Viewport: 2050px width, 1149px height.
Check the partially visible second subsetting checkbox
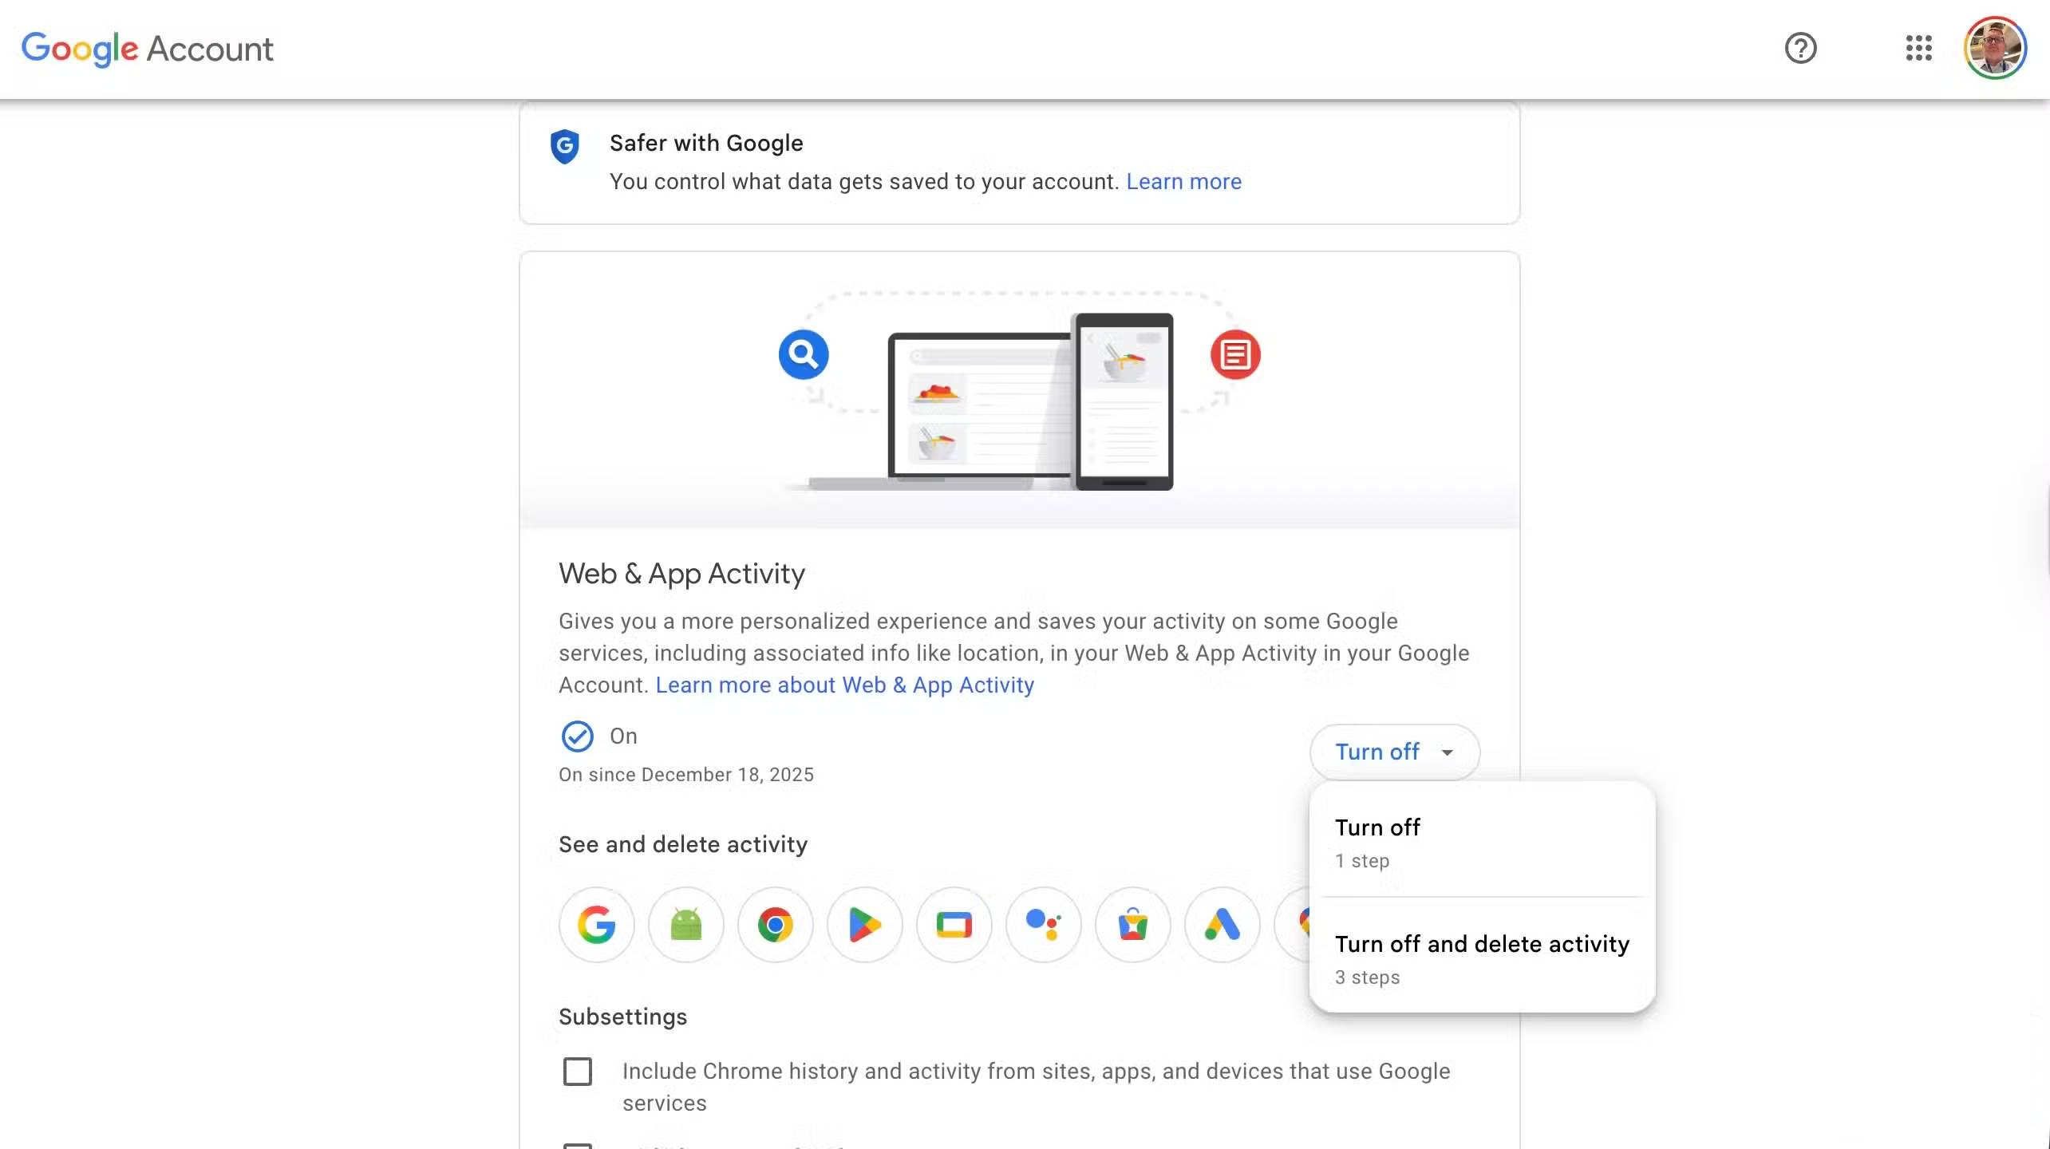click(577, 1143)
